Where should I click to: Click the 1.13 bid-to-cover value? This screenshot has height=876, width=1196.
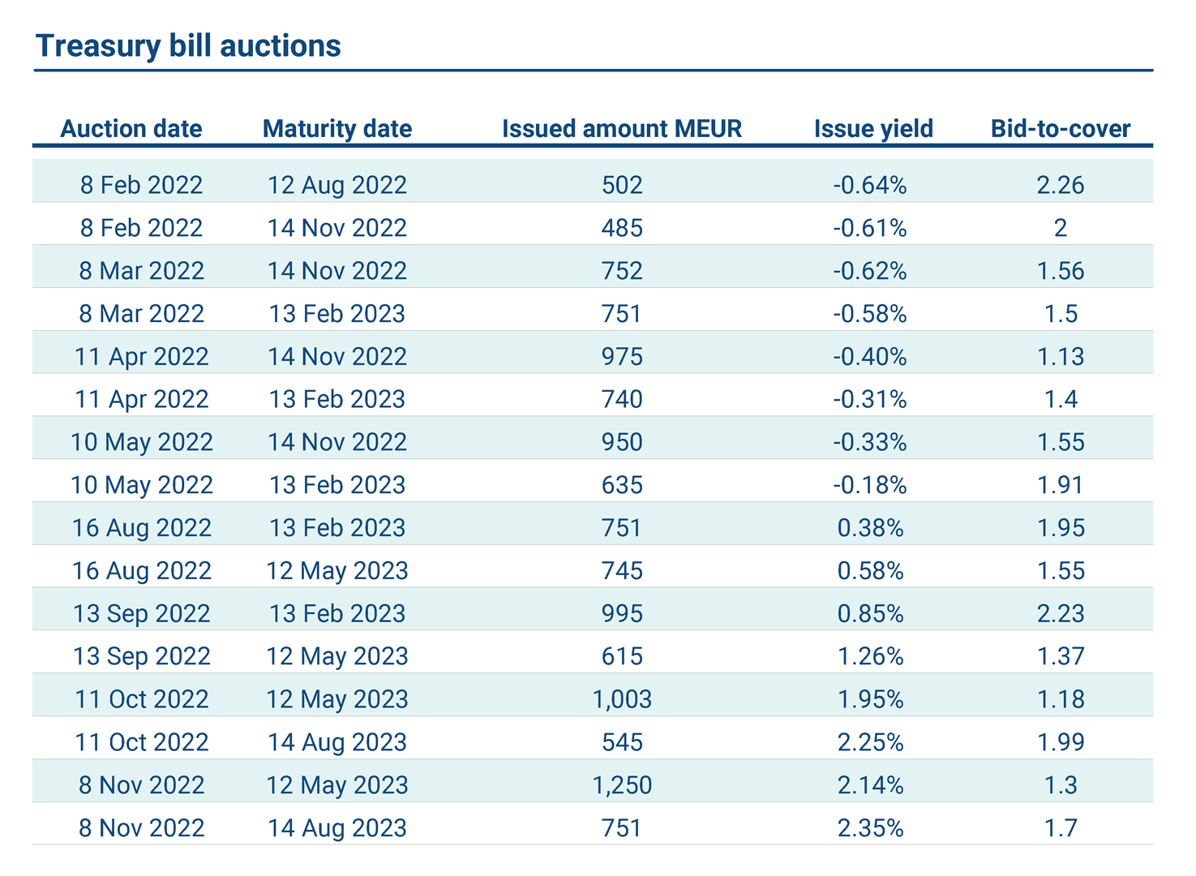(1061, 357)
